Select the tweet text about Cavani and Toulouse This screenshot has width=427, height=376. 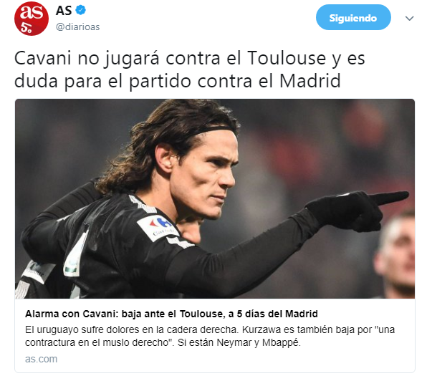pyautogui.click(x=190, y=69)
